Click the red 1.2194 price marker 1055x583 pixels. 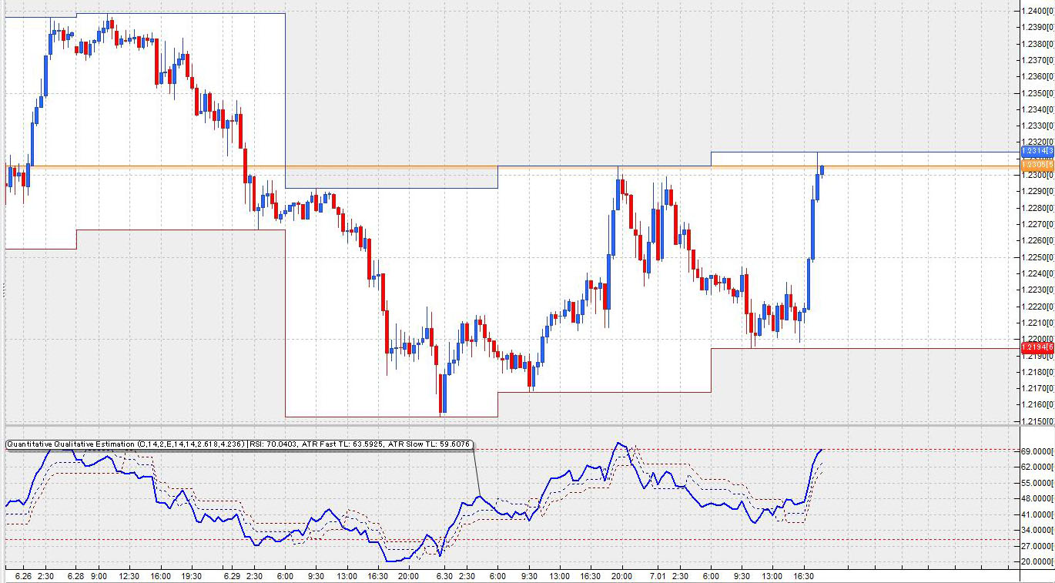(1037, 349)
